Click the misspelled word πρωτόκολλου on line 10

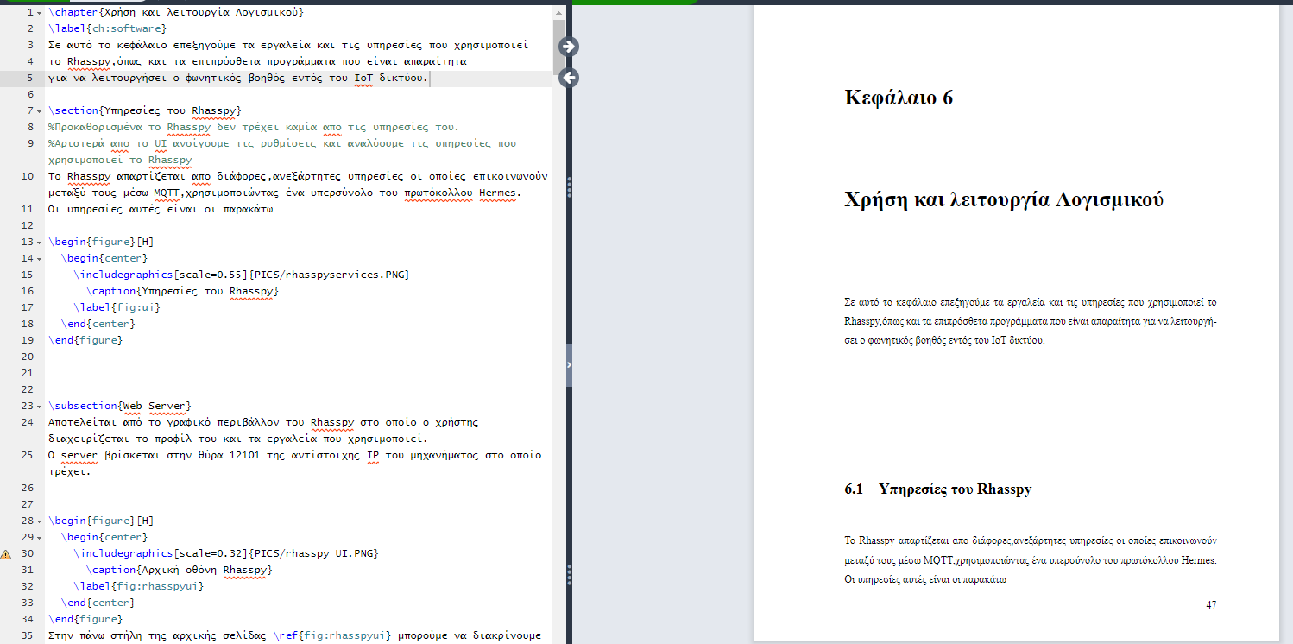coord(438,193)
